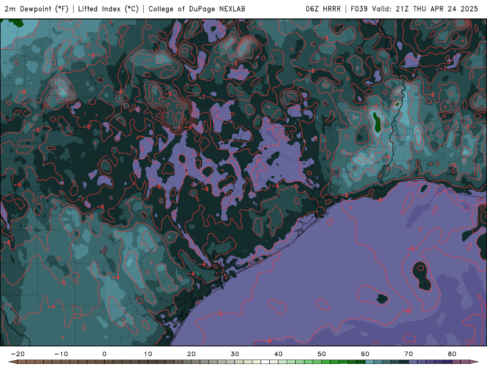
Task: Click the -3 lifted index contour label
Action: click(x=177, y=128)
